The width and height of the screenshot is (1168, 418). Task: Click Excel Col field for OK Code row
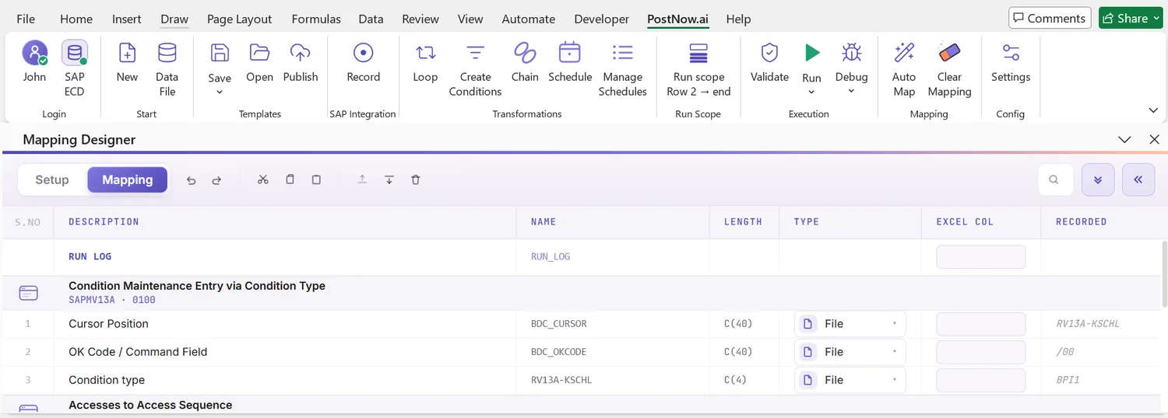click(980, 352)
